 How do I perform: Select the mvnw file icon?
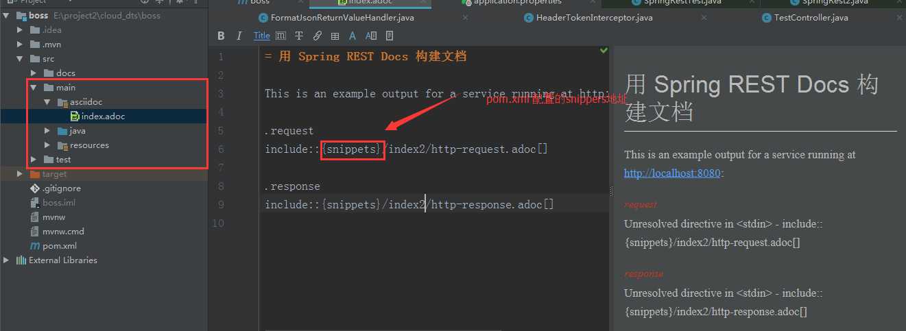point(36,217)
